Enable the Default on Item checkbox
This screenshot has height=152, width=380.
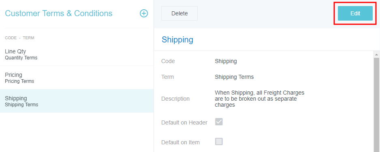(x=219, y=141)
